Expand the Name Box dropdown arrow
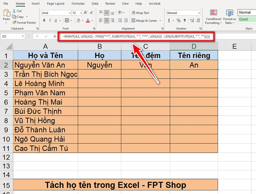Screen dimensions: 256x194 [x=23, y=36]
